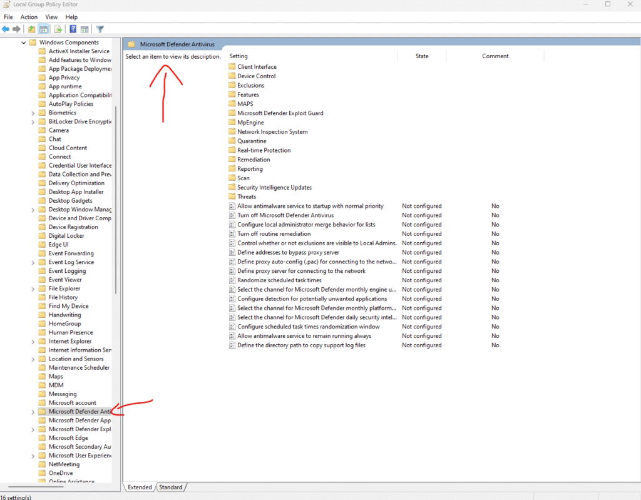Select the Device Control folder icon

tap(232, 76)
